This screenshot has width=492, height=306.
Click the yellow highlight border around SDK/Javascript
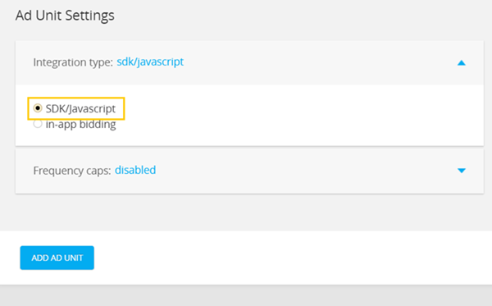[x=76, y=98]
